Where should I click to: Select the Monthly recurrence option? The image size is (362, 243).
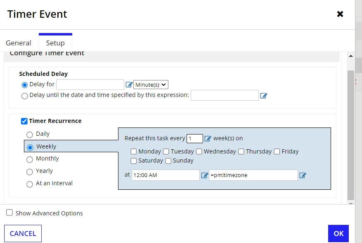pyautogui.click(x=30, y=160)
